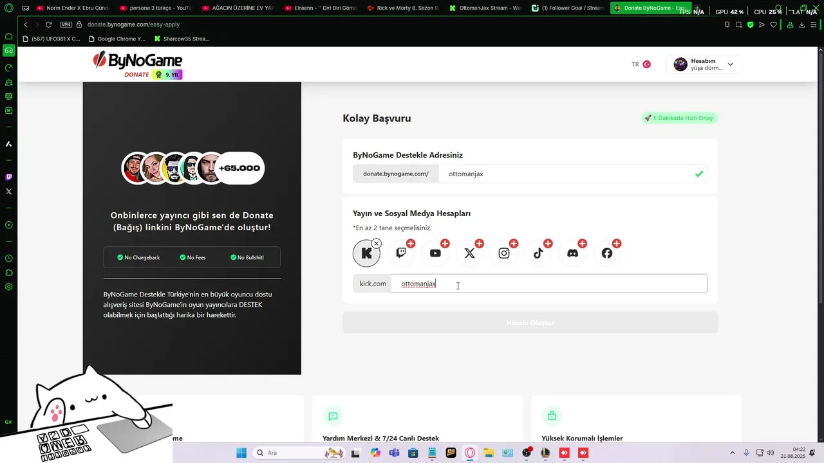The height and width of the screenshot is (463, 824).
Task: Add Instagram account icon
Action: click(x=504, y=253)
